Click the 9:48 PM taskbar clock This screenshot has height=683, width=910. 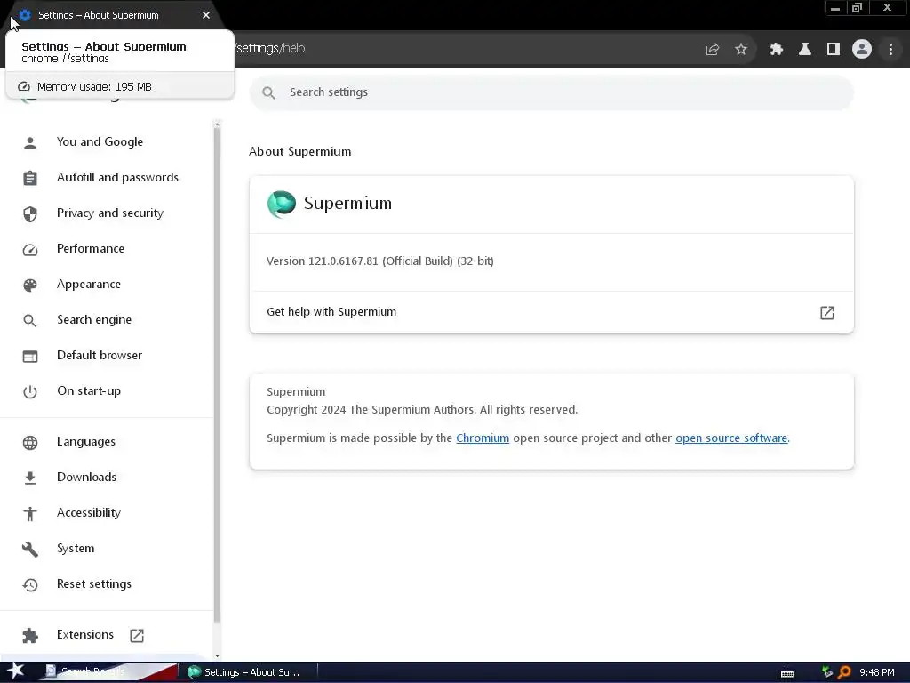point(877,672)
